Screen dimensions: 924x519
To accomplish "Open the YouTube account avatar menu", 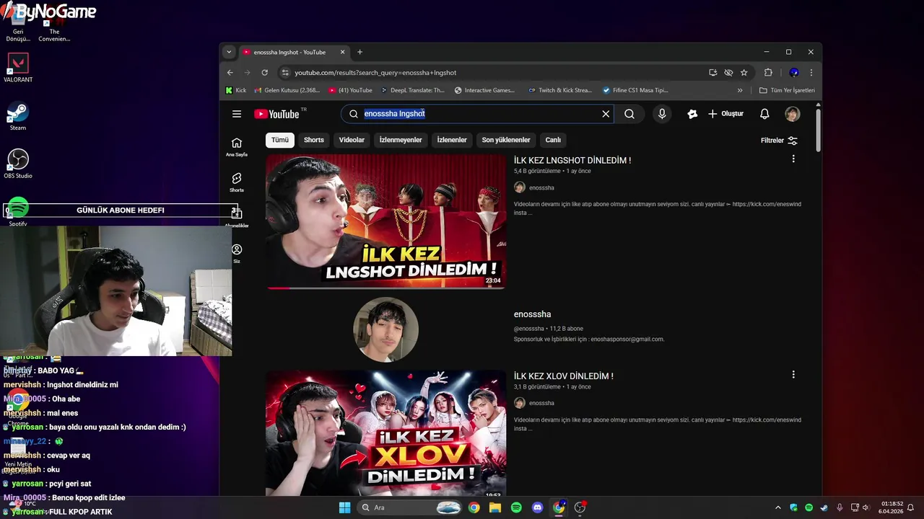I will [793, 114].
